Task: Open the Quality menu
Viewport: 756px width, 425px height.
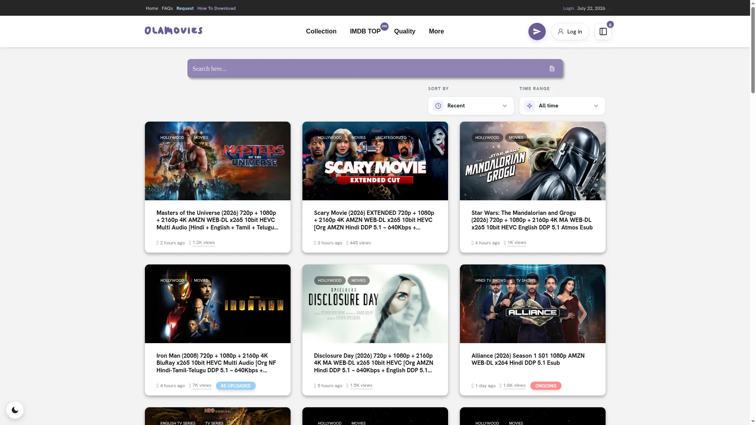Action: [x=404, y=31]
